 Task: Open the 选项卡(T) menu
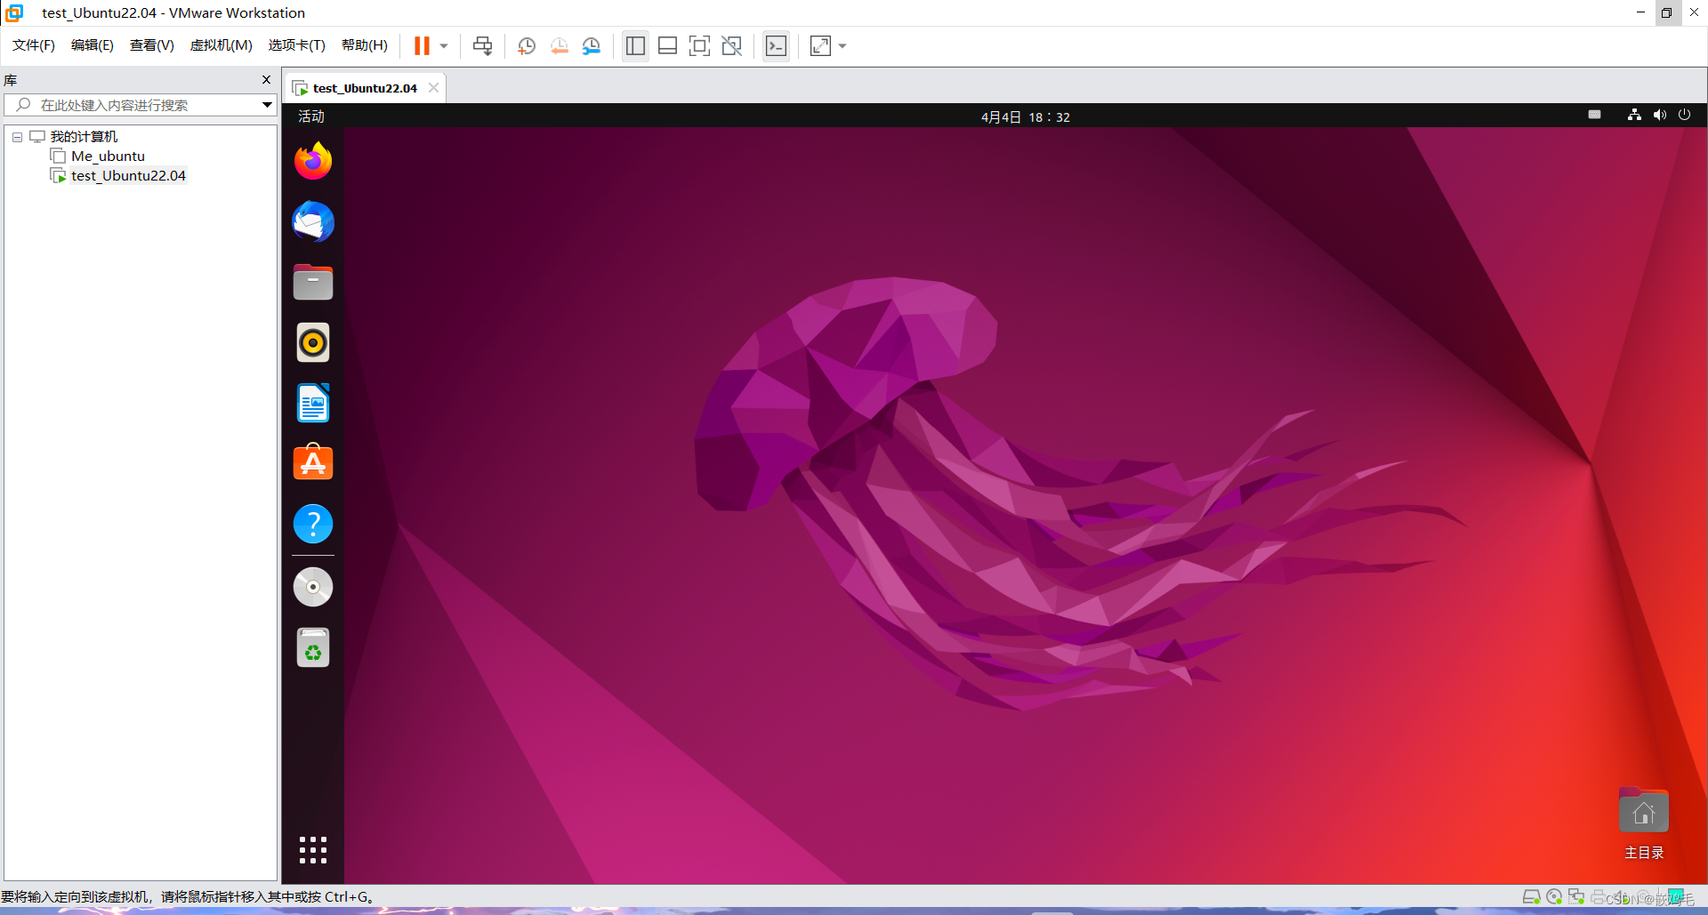click(296, 45)
